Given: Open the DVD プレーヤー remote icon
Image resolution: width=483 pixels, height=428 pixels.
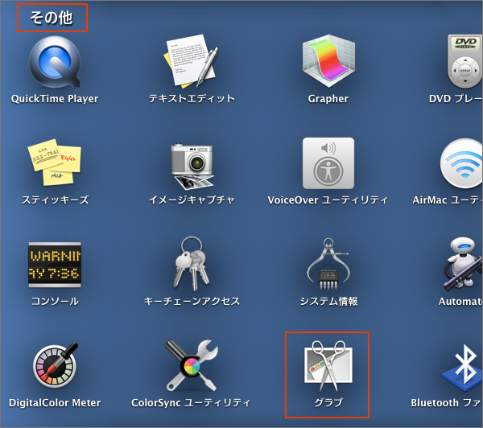Looking at the screenshot, I should click(x=464, y=61).
